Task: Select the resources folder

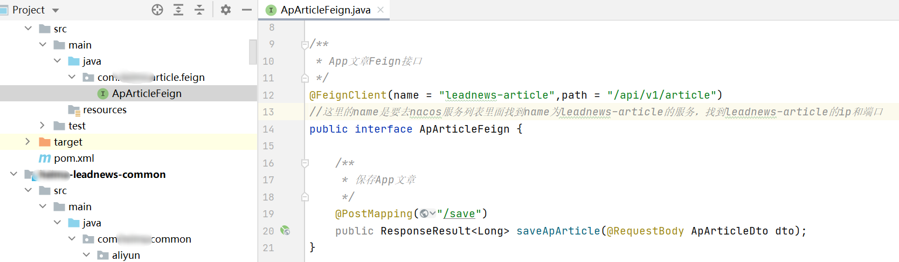Action: [x=105, y=110]
